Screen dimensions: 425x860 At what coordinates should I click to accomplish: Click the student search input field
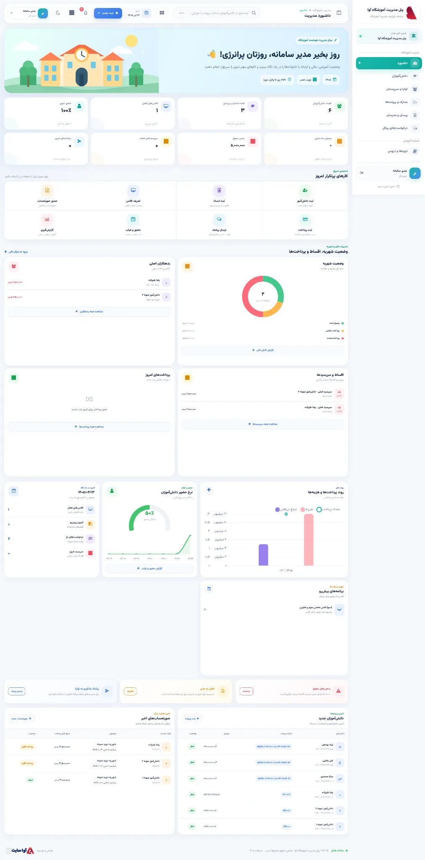coord(216,13)
